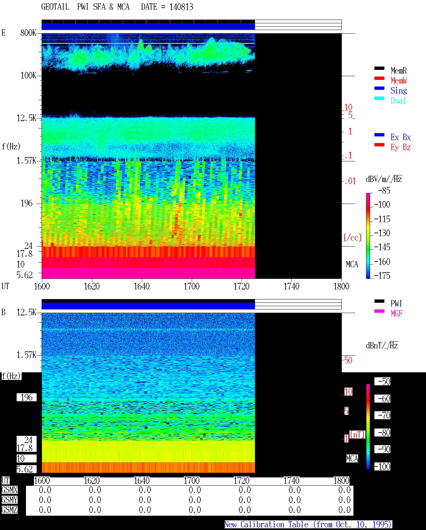
Task: Click the -175 color scale value
Action: tap(382, 275)
